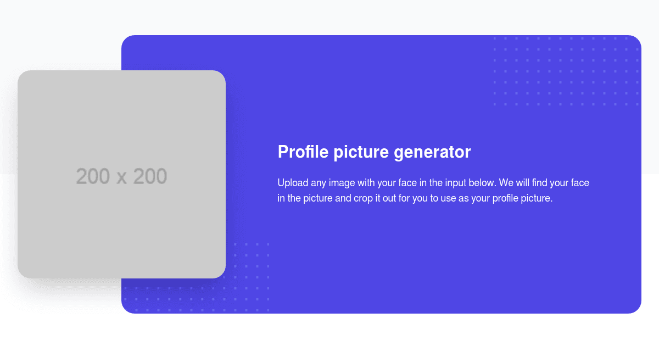Click the dotted pattern at card's bottom-left

pyautogui.click(x=197, y=277)
